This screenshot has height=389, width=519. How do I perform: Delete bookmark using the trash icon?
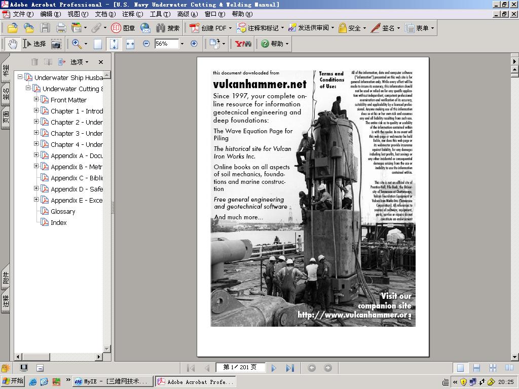35,62
